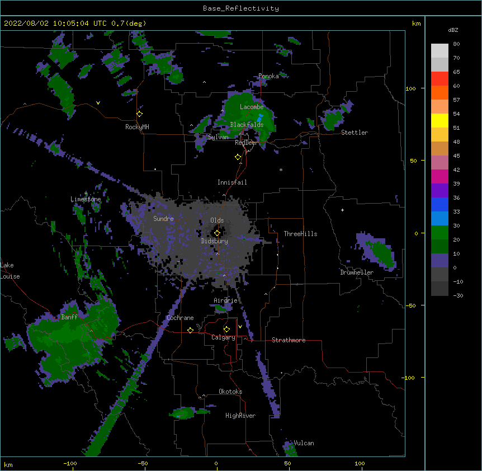This screenshot has width=482, height=471.
Task: Pick the dark orange 57-60 dBZ legend swatch
Action: click(x=440, y=92)
